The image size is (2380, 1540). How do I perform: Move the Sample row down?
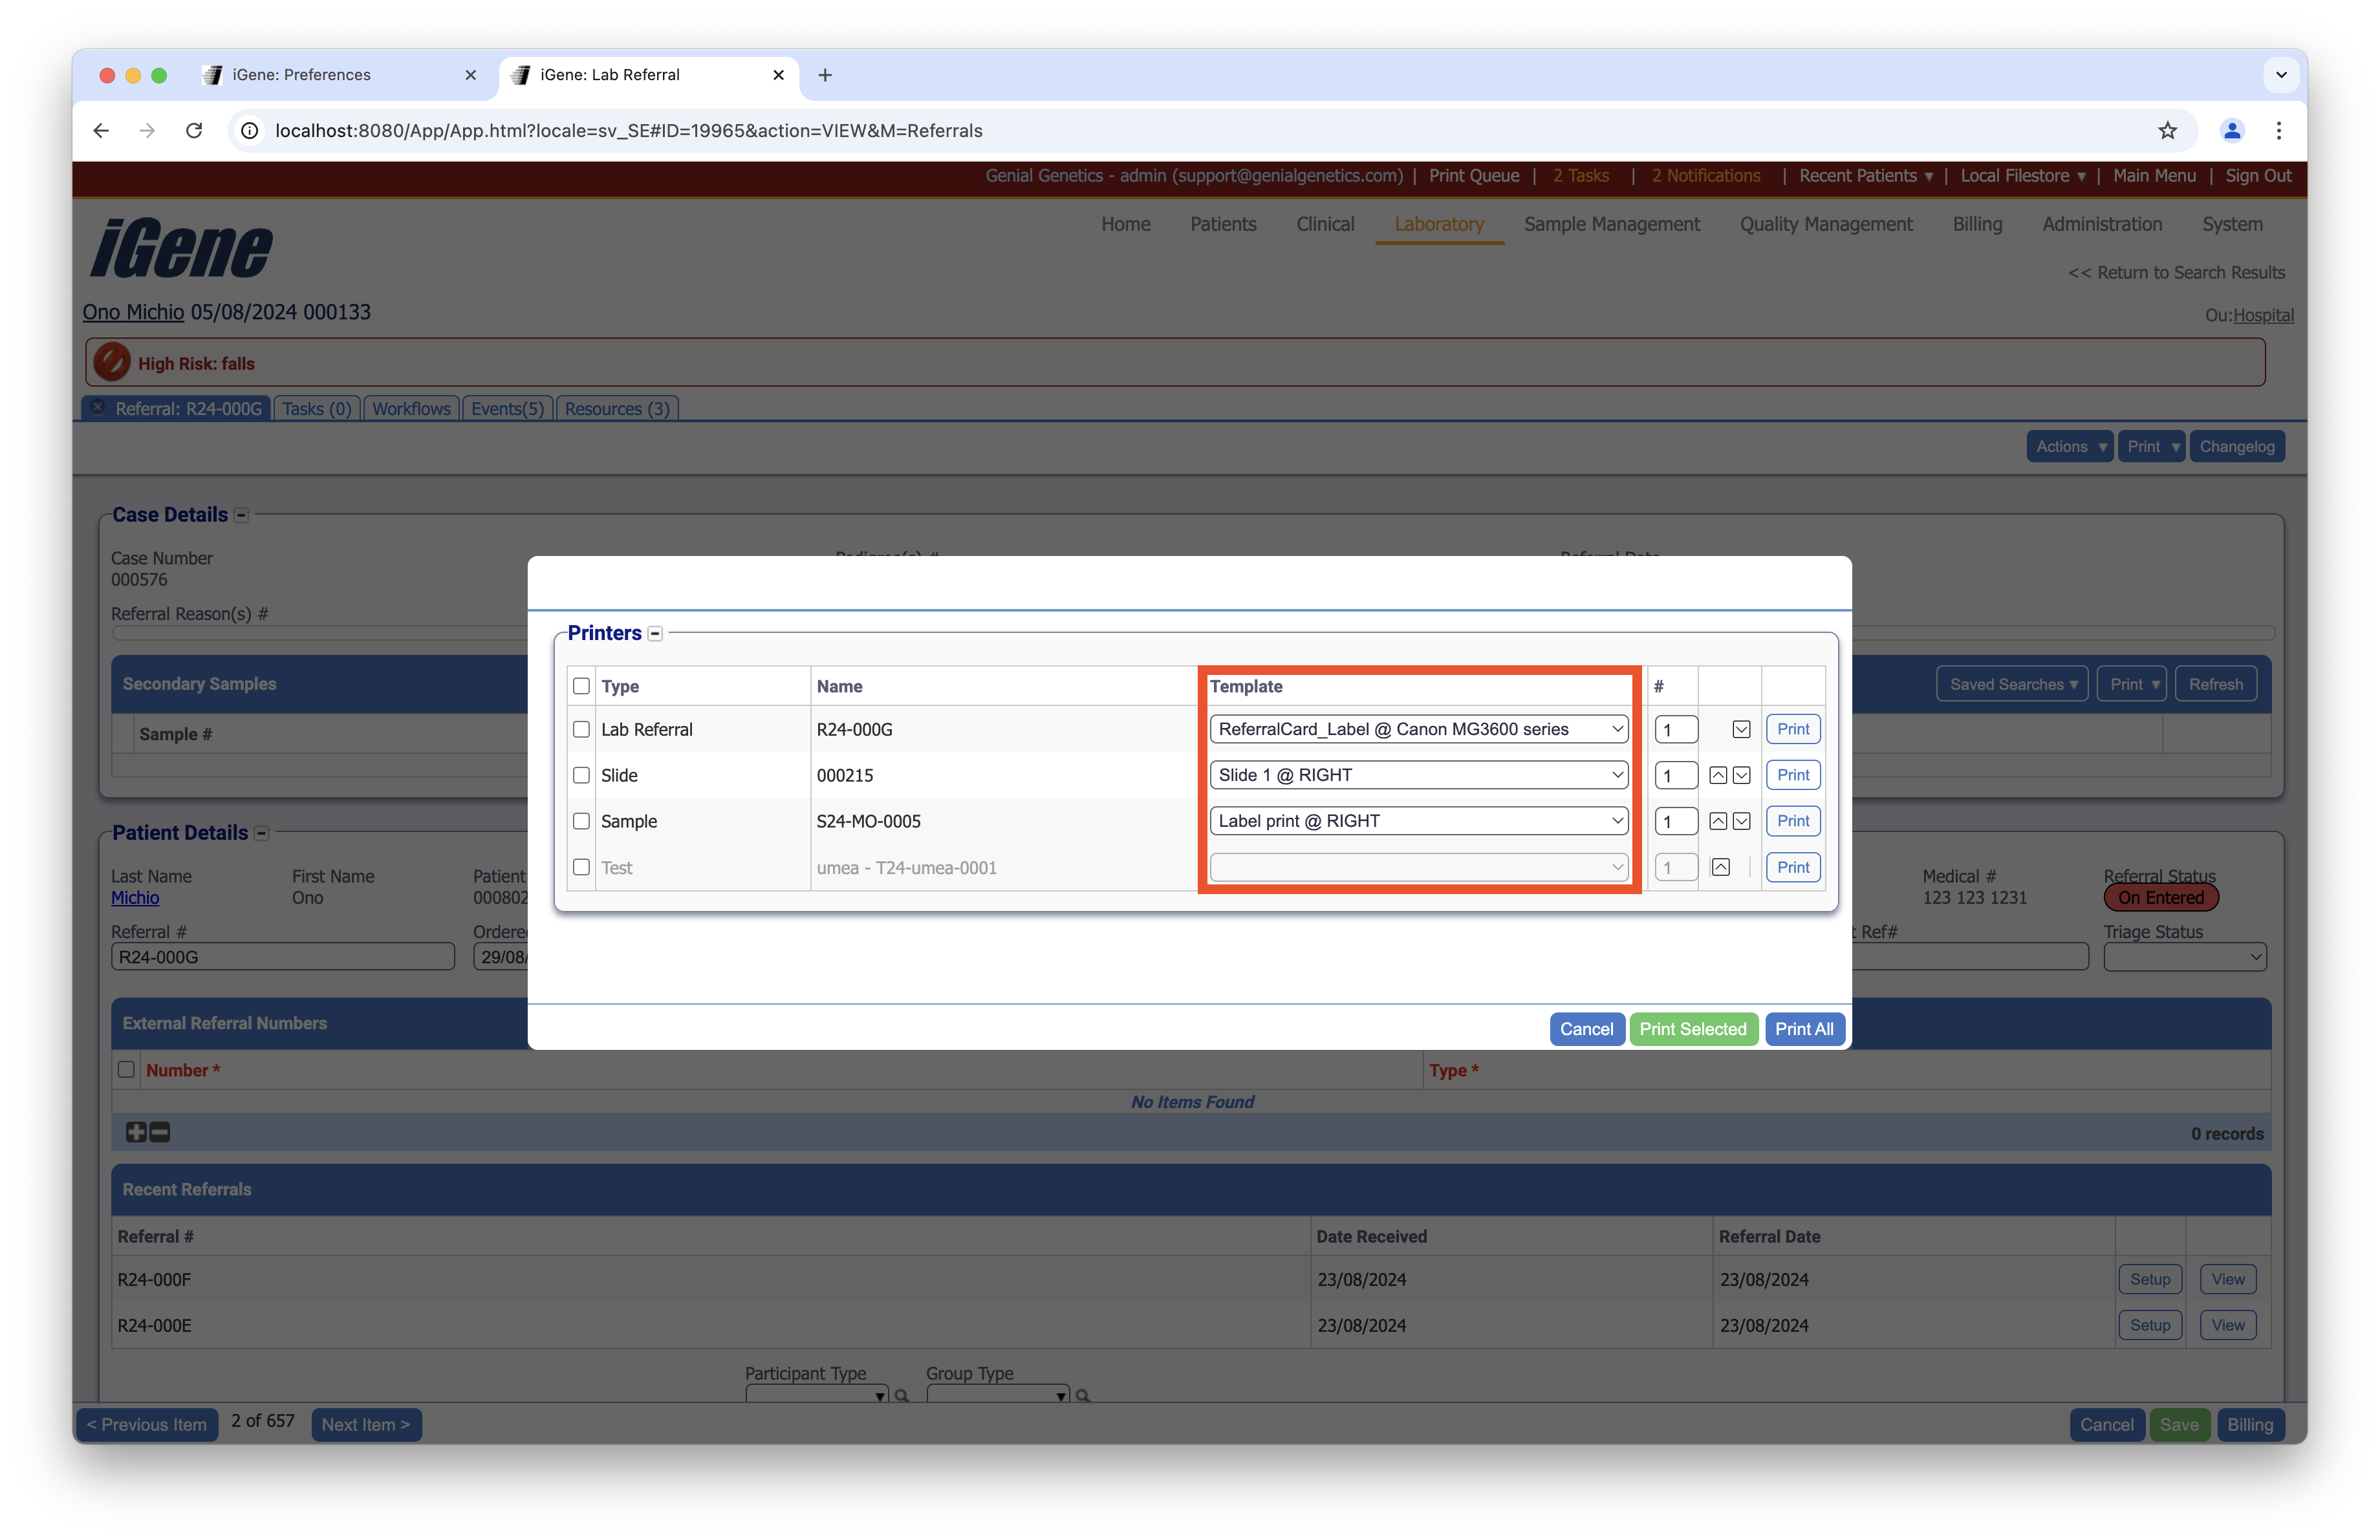(x=1741, y=822)
